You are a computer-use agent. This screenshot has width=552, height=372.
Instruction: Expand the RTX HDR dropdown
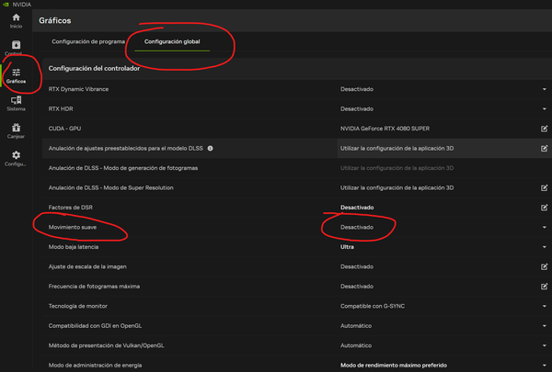click(x=544, y=108)
